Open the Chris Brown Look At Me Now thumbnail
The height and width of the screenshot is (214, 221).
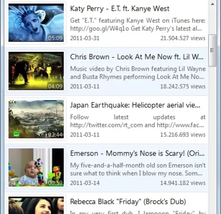pos(36,71)
